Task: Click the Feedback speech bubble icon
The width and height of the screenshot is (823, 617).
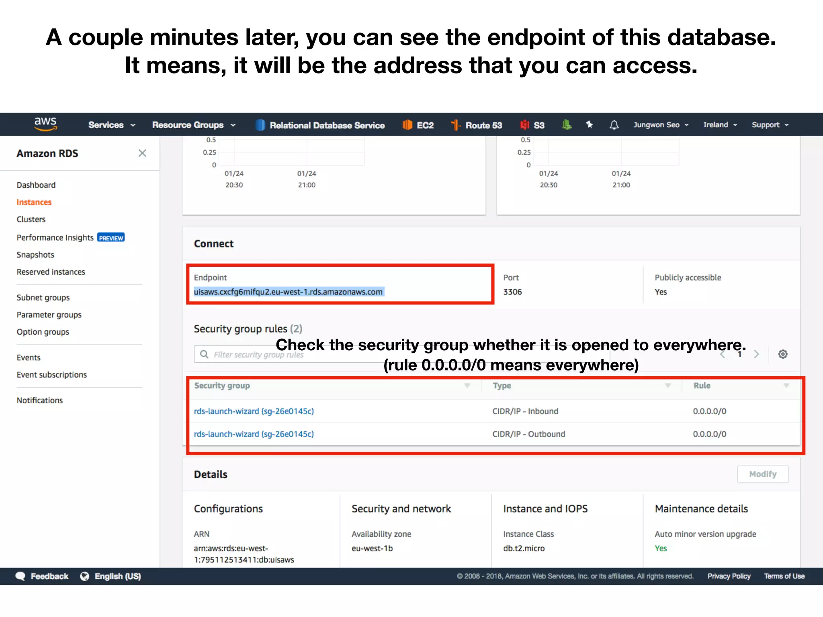Action: coord(20,576)
